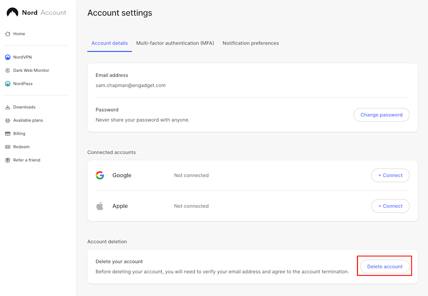Open Available plans from the sidebar

click(x=7, y=120)
